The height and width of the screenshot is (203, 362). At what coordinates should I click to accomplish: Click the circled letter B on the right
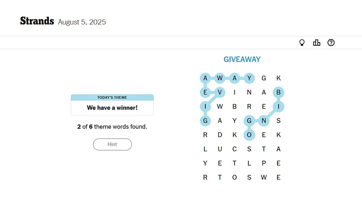tap(279, 92)
